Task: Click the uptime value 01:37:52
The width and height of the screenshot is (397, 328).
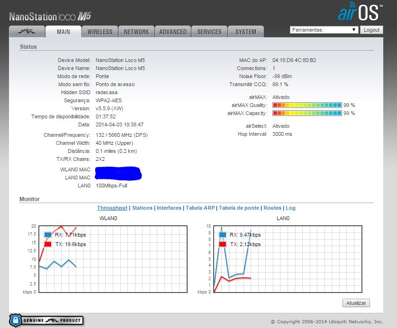Action: tap(106, 116)
